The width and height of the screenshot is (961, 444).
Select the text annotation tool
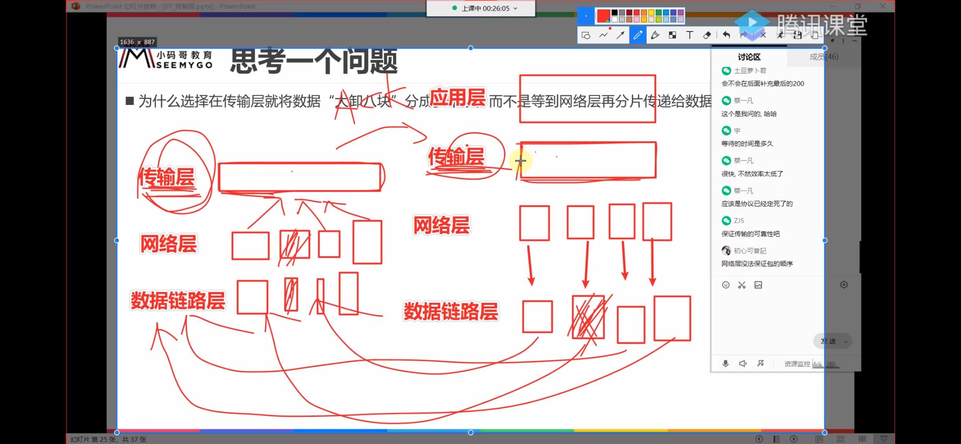690,35
